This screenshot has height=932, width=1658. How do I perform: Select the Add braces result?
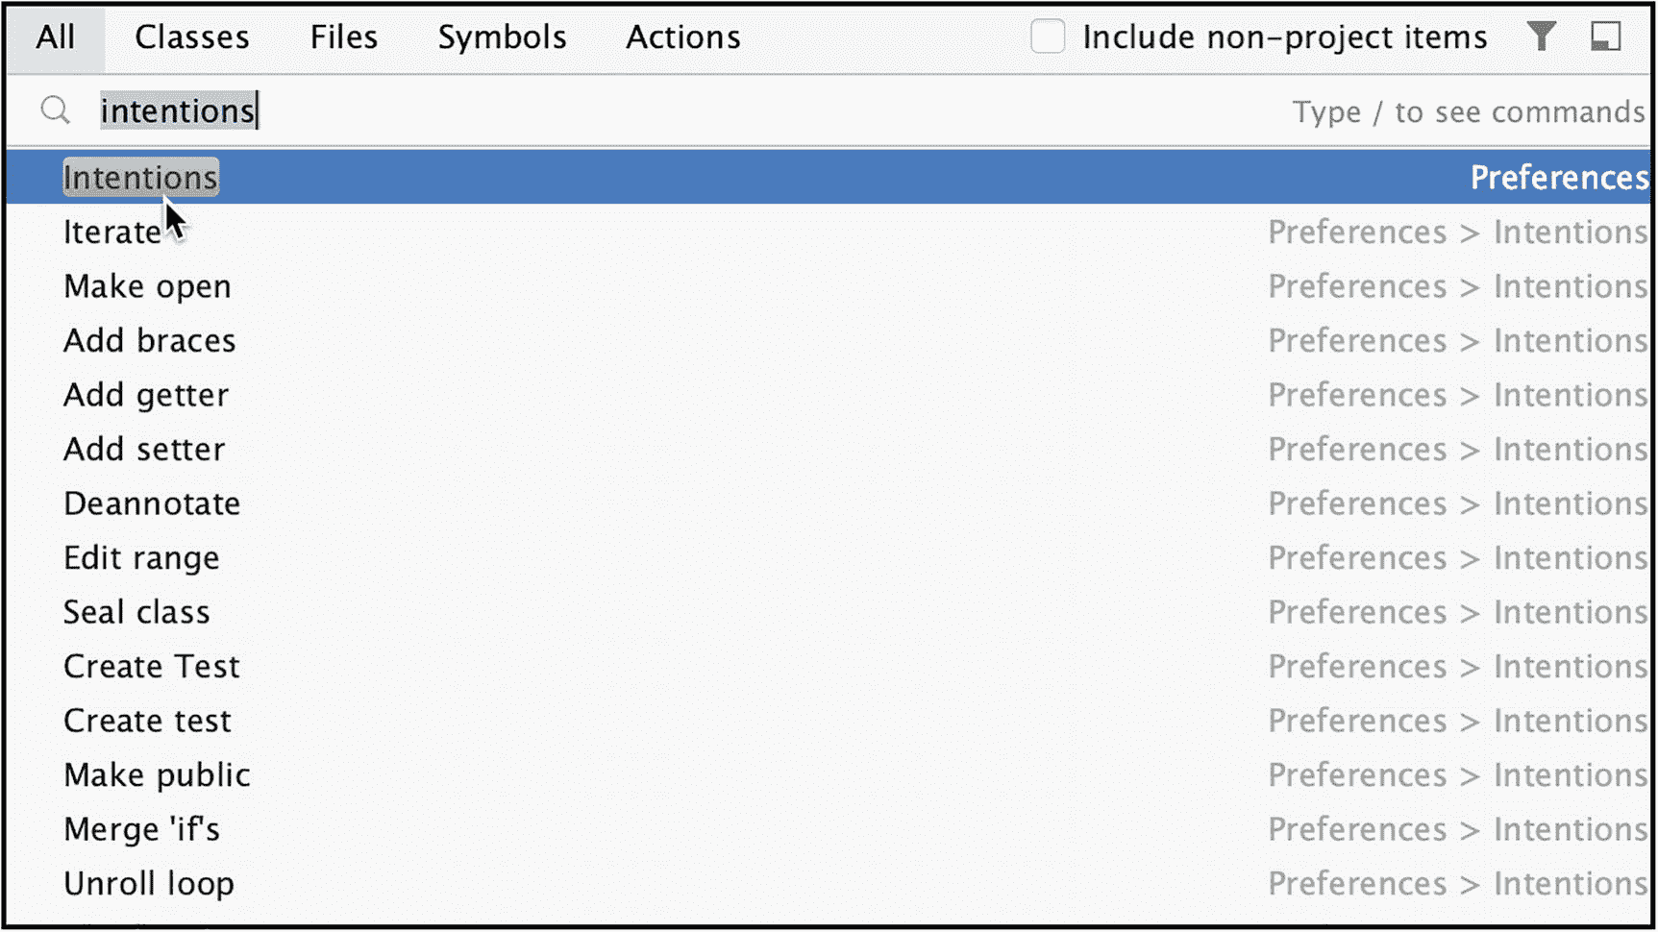829,340
